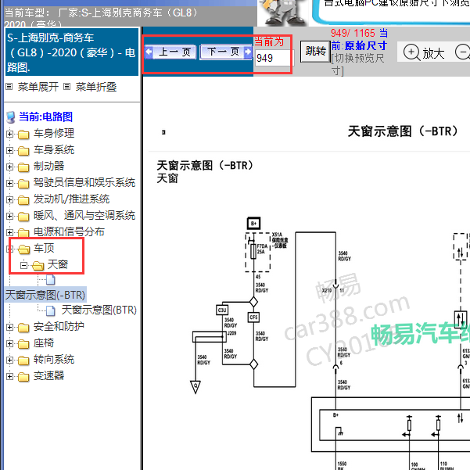
Task: Click the document icon beside 天窗示意图(BTR)
Action: pyautogui.click(x=51, y=310)
